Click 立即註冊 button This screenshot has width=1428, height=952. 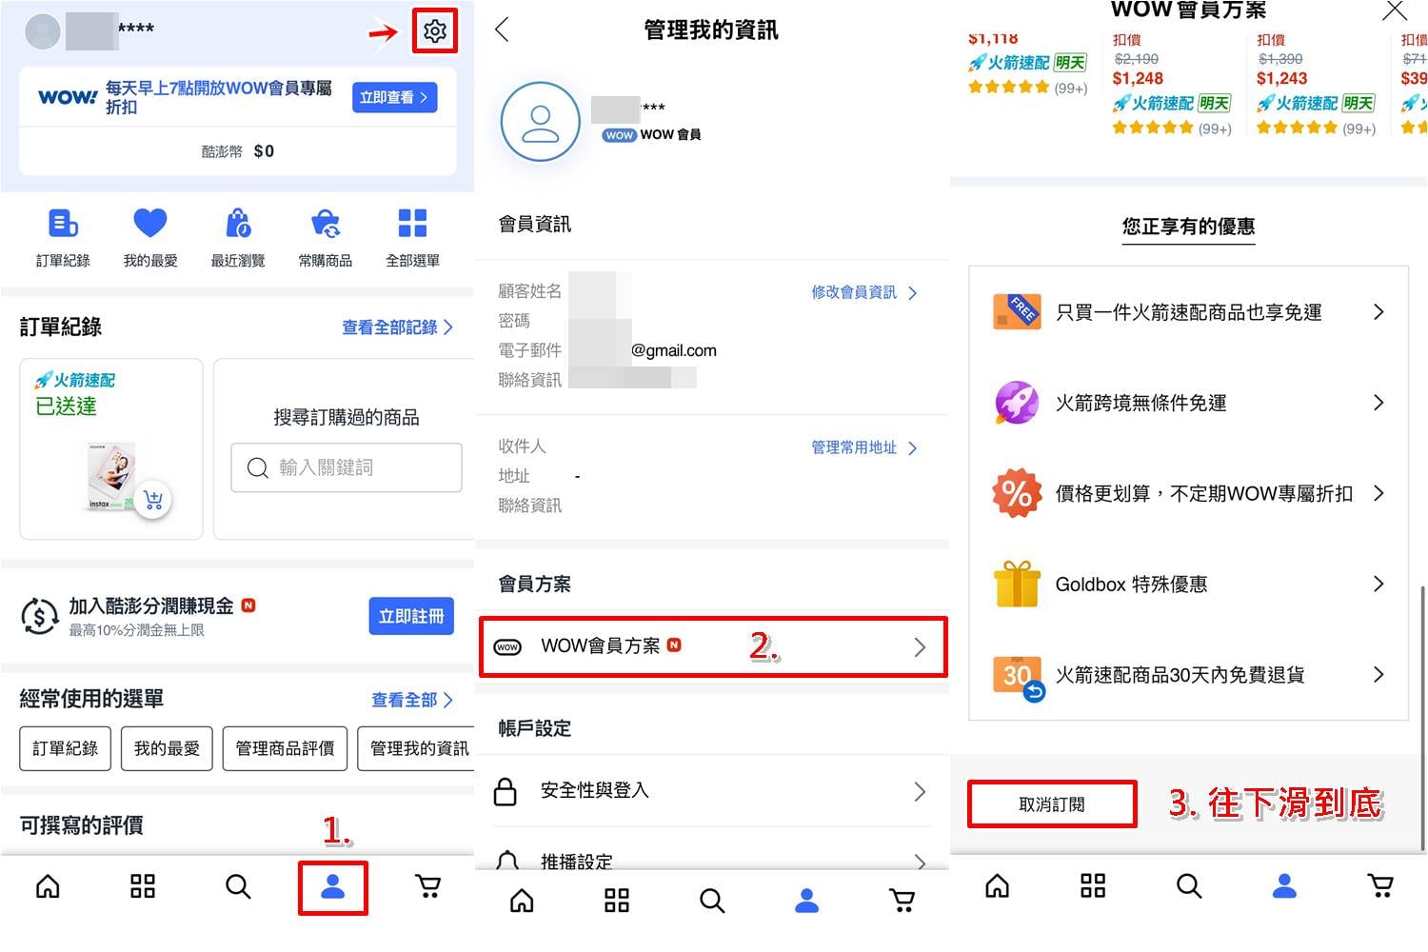click(x=411, y=616)
